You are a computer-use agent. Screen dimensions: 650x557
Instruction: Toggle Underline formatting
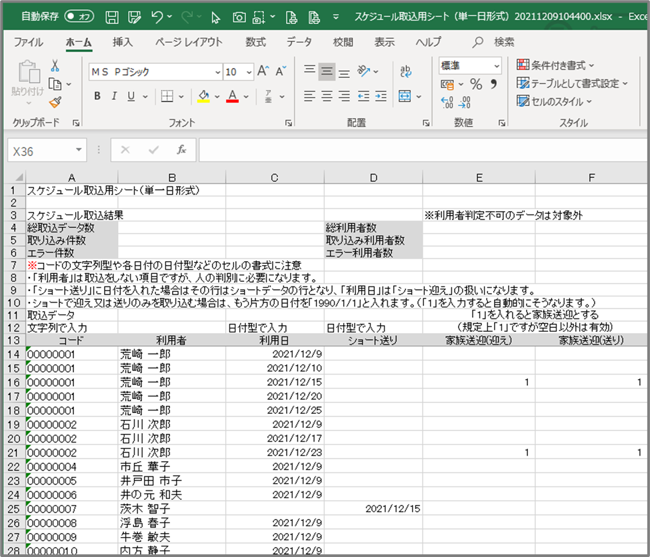click(x=131, y=96)
